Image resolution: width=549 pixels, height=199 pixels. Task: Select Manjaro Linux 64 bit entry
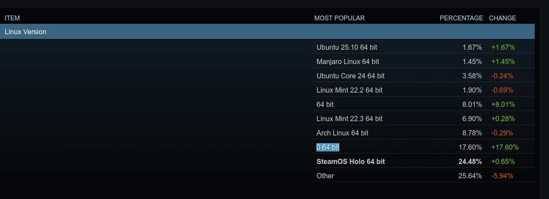coord(348,61)
